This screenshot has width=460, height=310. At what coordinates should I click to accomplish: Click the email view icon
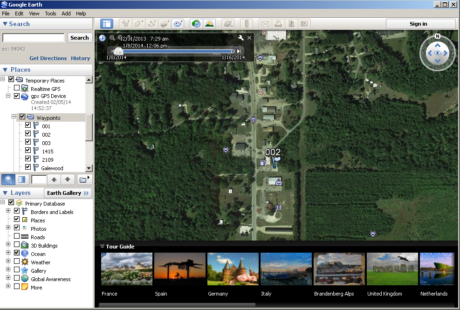[x=265, y=23]
